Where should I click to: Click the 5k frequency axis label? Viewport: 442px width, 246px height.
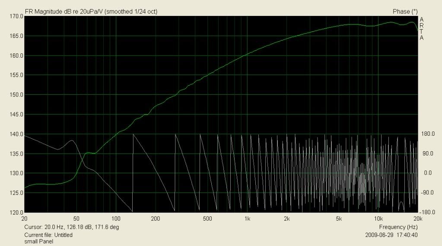[x=339, y=219]
